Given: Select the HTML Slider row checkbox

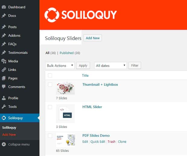Looking at the screenshot, I should click(x=50, y=107).
